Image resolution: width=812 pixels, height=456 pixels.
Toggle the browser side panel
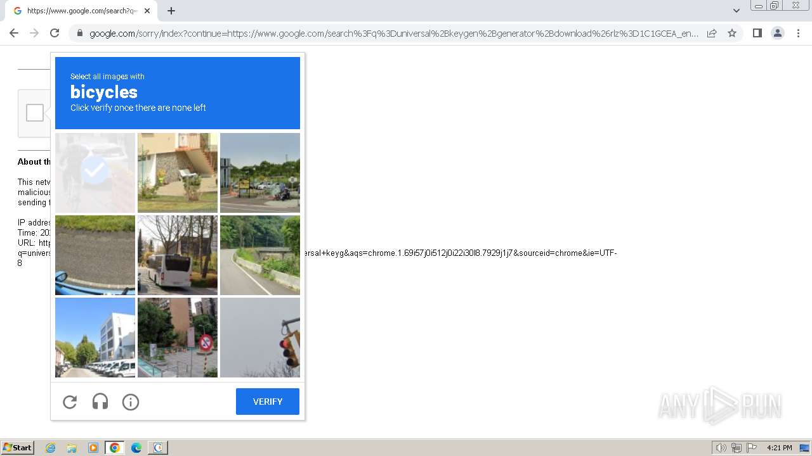757,33
